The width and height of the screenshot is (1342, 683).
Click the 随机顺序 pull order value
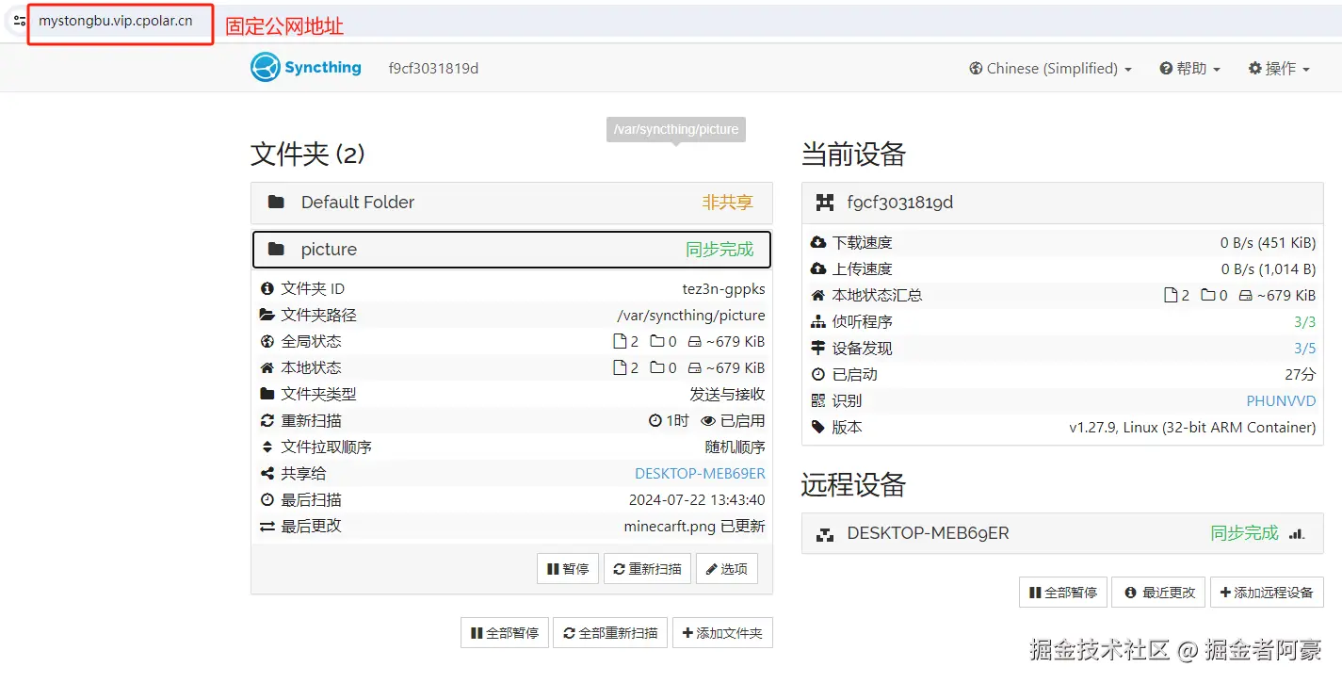tap(736, 447)
